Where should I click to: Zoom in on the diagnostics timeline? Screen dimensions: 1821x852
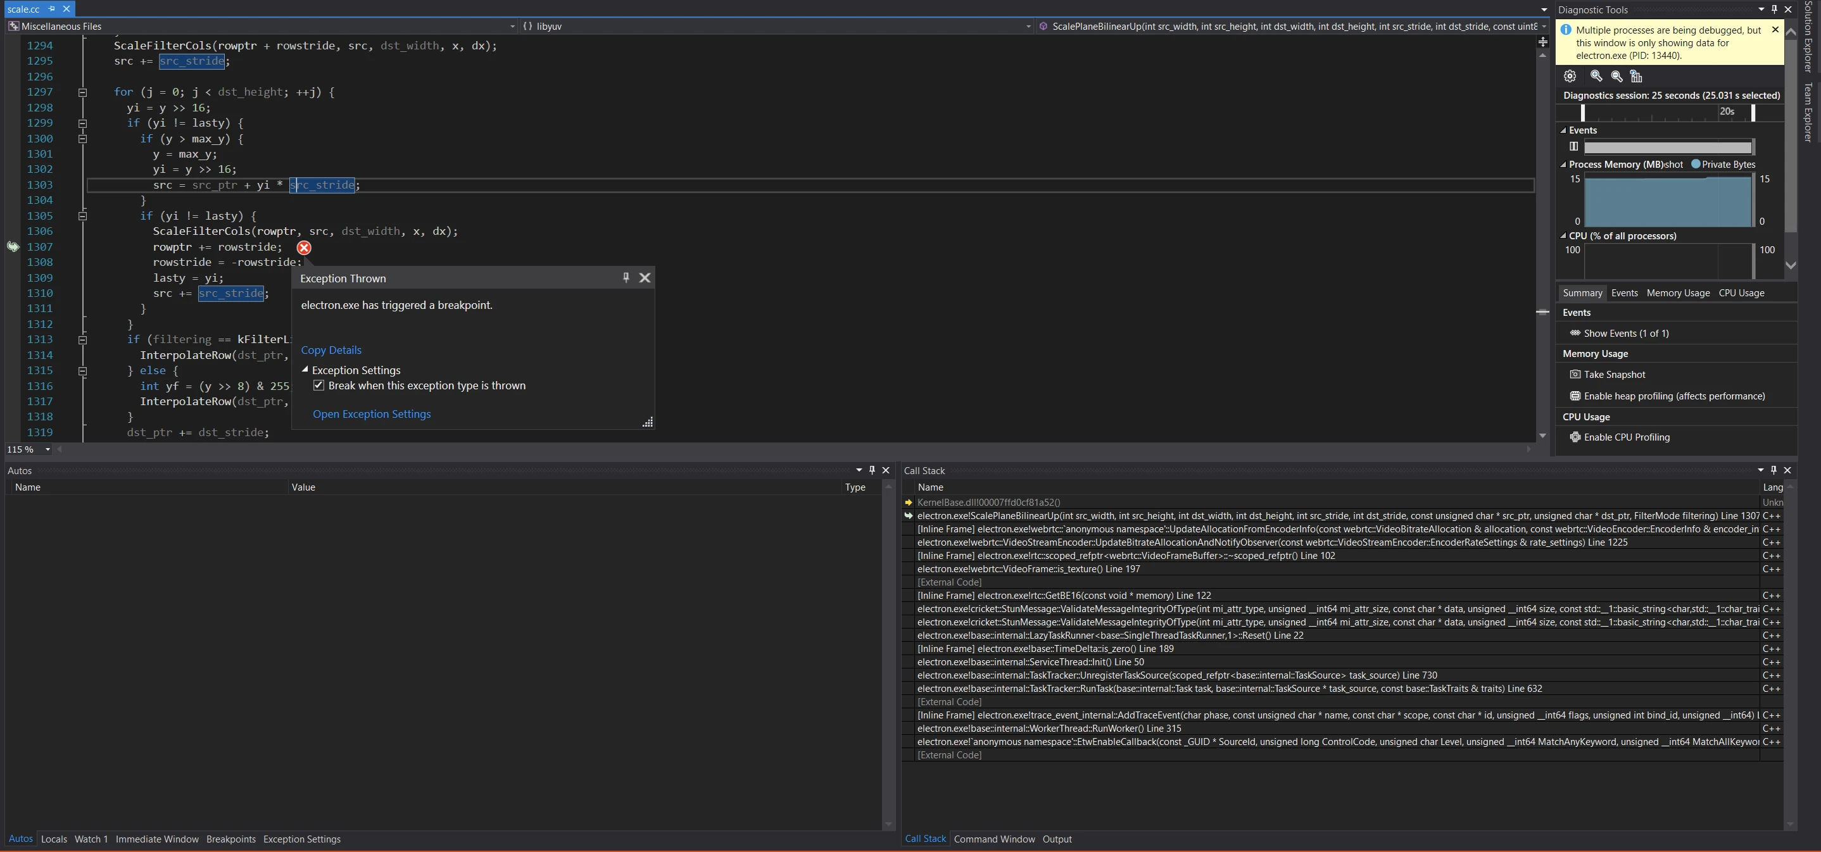[1596, 75]
